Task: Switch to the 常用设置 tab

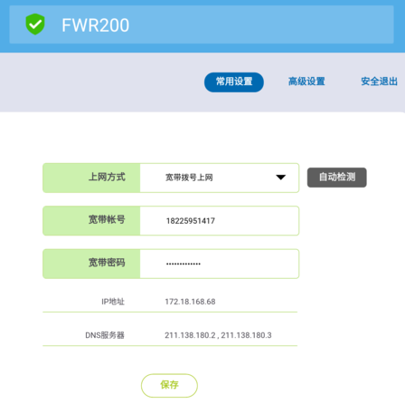Action: coord(234,82)
